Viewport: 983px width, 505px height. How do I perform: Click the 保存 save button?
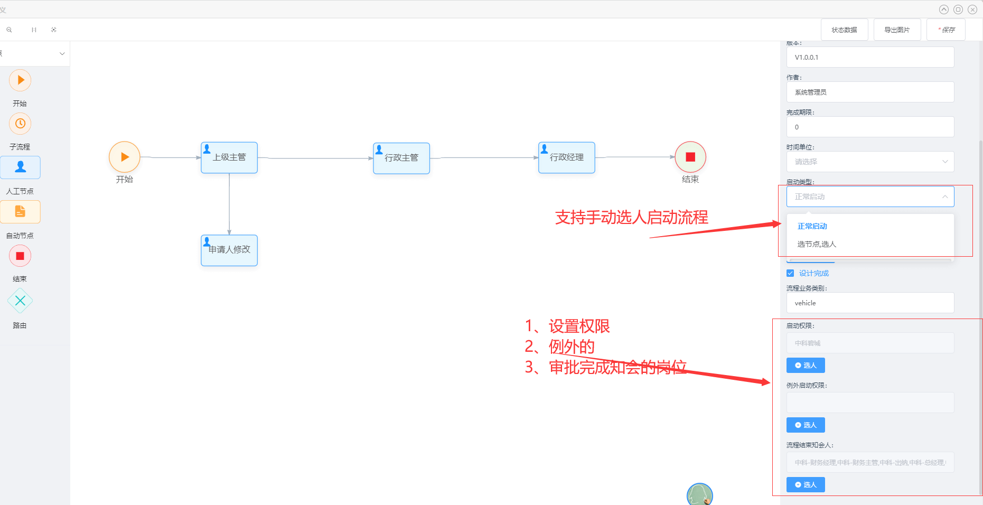[x=946, y=30]
